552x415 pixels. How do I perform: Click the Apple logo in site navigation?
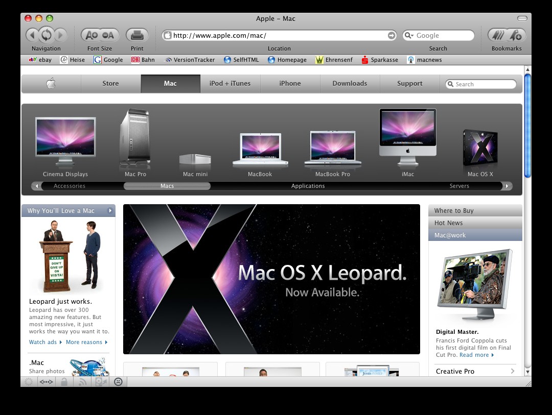point(51,84)
